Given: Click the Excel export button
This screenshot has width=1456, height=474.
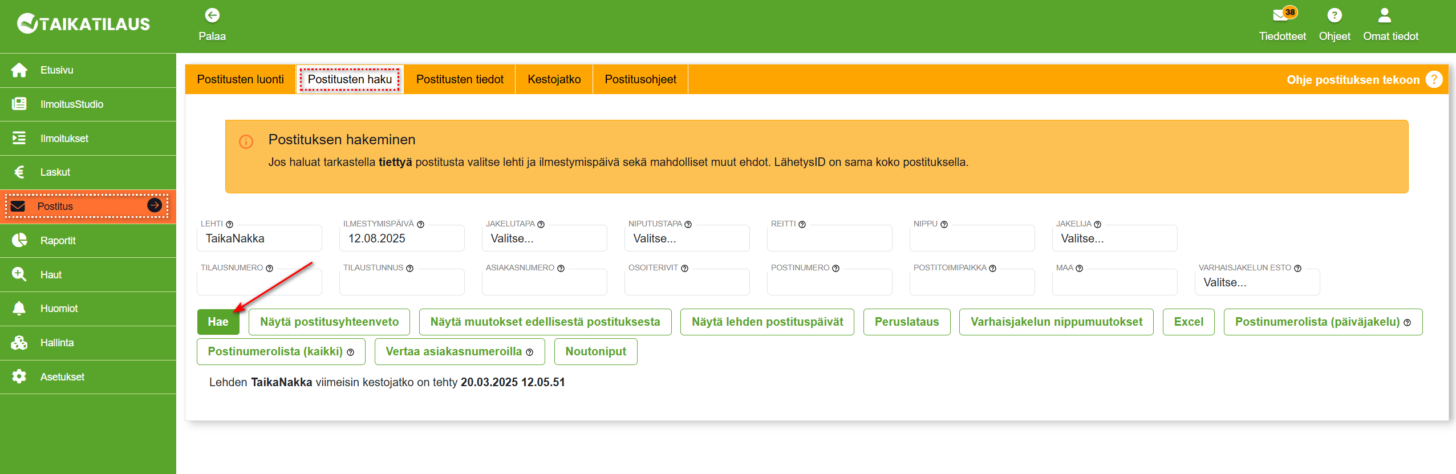Looking at the screenshot, I should (x=1189, y=322).
